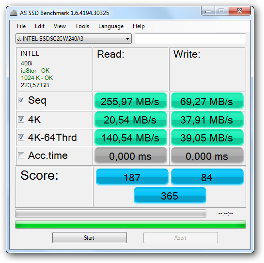The width and height of the screenshot is (264, 263).
Task: Open the View menu
Action: pyautogui.click(x=60, y=26)
